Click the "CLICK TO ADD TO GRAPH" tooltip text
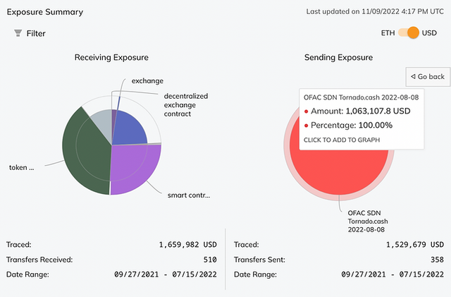 click(342, 140)
